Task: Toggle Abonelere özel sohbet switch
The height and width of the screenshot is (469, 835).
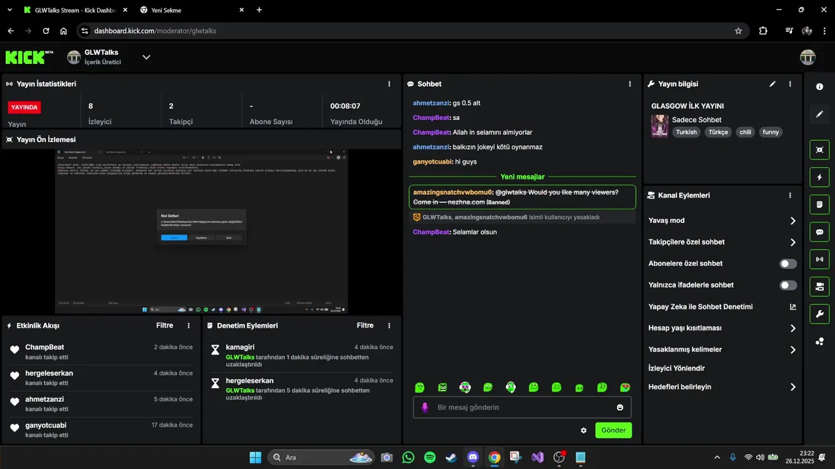Action: pyautogui.click(x=788, y=264)
